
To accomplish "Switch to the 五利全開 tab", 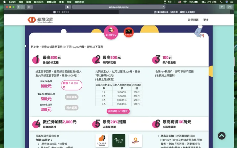I will (174, 12).
